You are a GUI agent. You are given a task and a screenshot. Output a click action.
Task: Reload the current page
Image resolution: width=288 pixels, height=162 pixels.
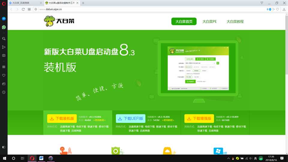23,9
